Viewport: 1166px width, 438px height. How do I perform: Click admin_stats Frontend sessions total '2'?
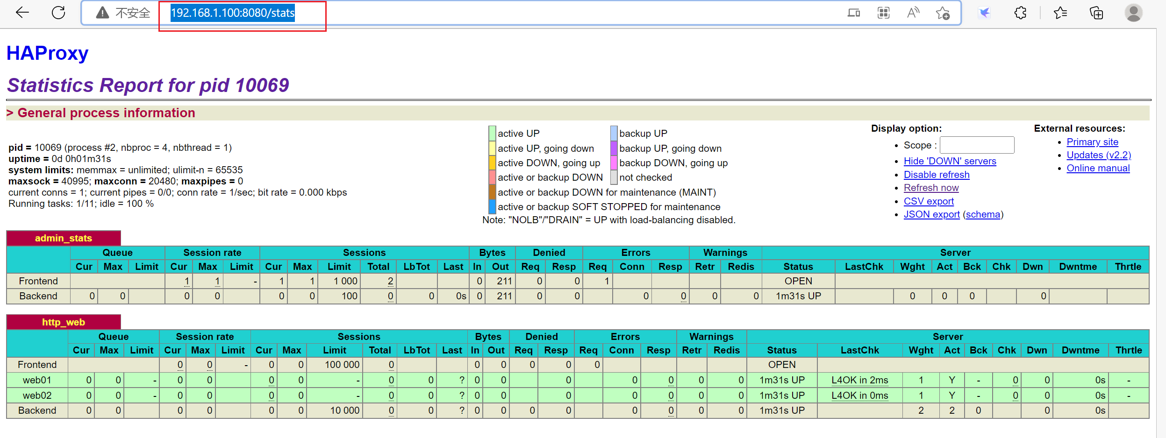point(390,281)
